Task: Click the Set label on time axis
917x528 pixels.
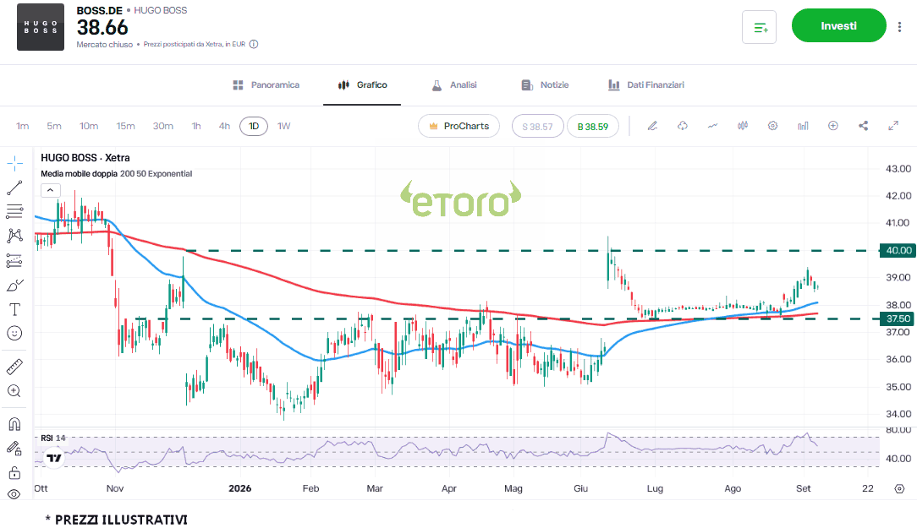Action: coord(804,488)
